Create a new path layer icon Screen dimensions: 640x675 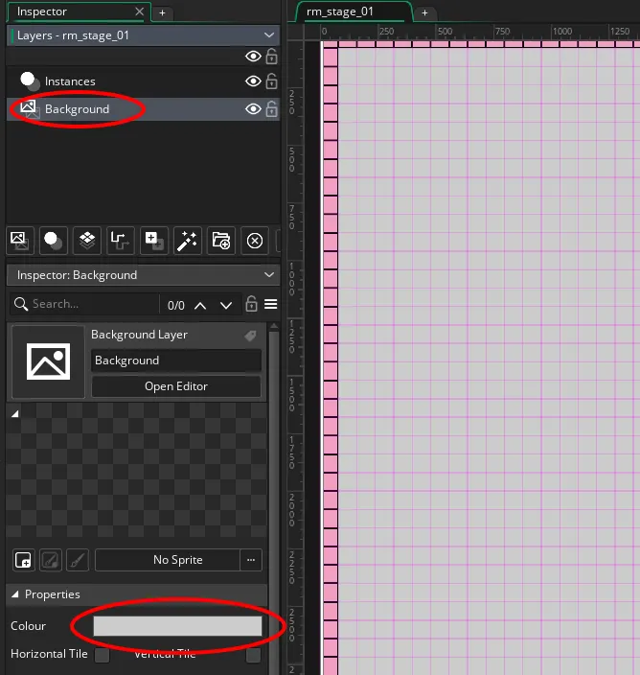pos(120,241)
